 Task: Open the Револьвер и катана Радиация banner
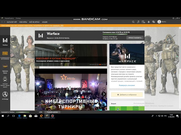(71, 55)
